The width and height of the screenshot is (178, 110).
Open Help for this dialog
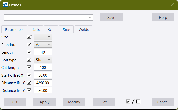pos(163,17)
